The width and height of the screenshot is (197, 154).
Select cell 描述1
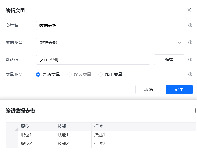110,135
